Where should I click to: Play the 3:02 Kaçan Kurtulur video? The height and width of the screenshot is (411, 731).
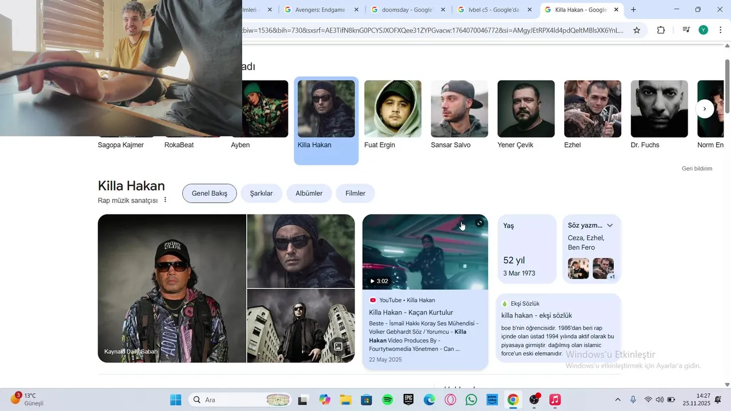click(425, 252)
